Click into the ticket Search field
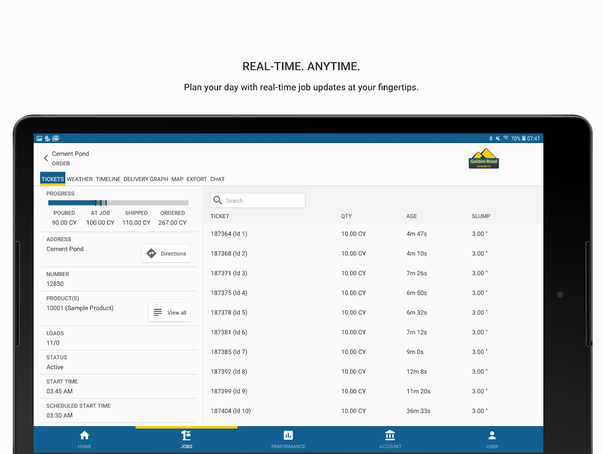 click(258, 201)
